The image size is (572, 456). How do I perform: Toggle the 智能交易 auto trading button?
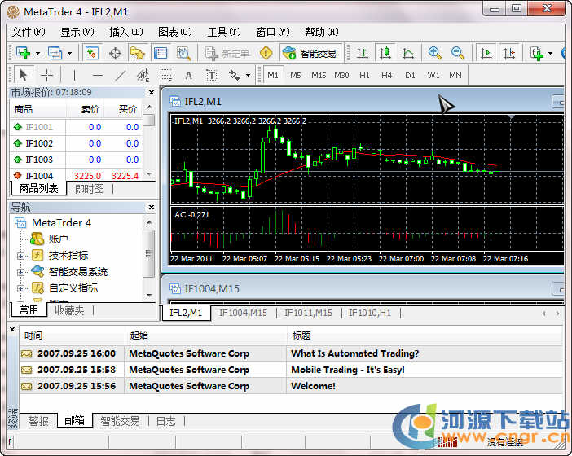click(309, 53)
